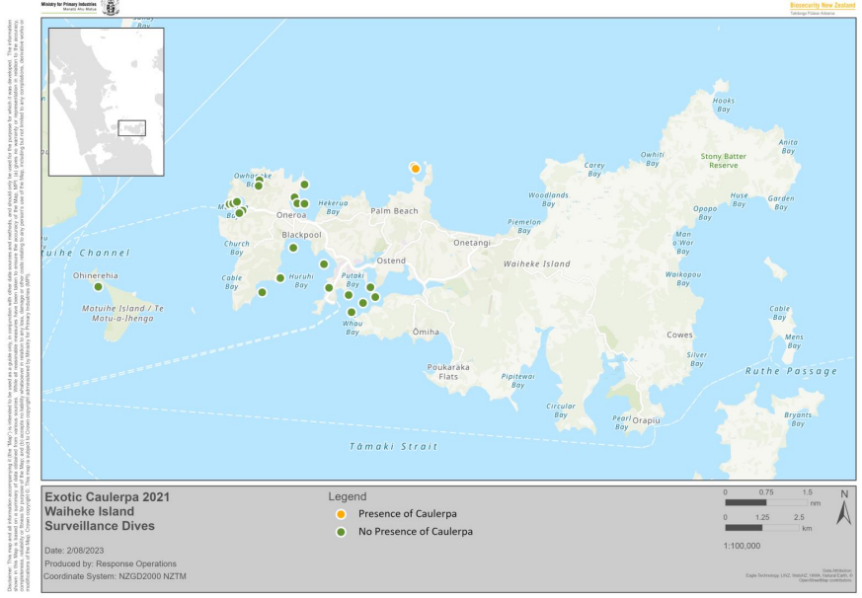
Task: Click the green dot in the legend
Action: [341, 532]
